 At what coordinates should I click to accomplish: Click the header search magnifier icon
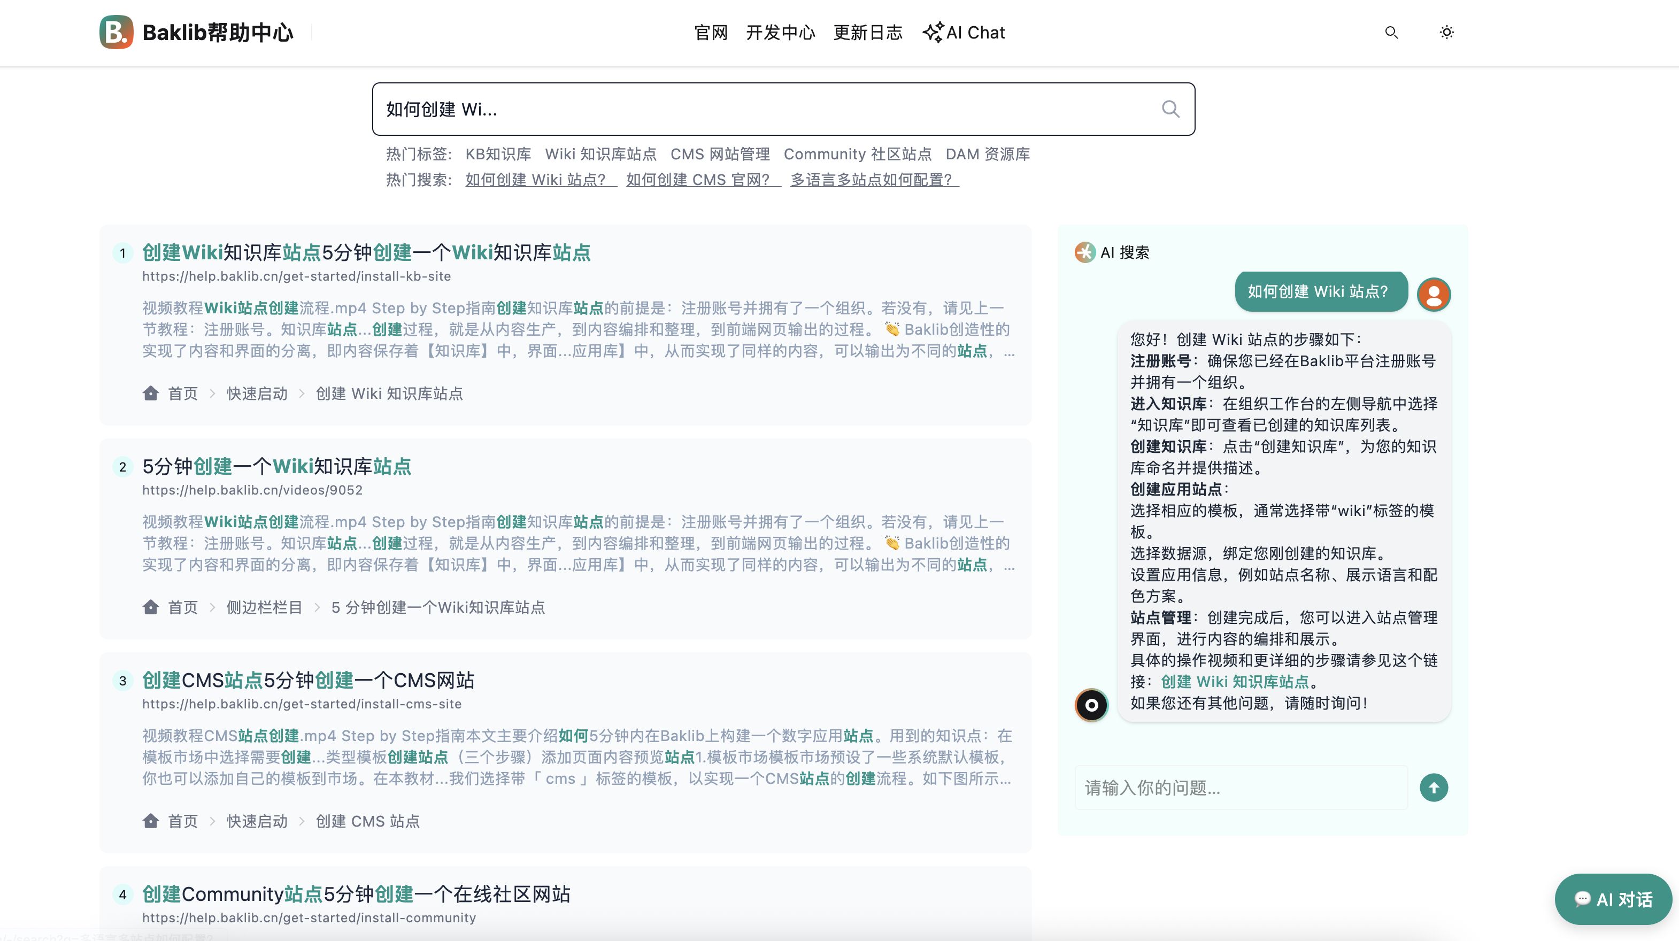[x=1391, y=32]
